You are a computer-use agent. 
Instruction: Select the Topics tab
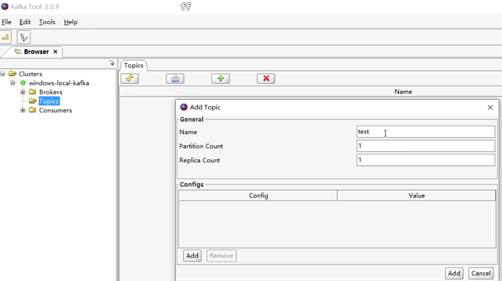point(134,65)
